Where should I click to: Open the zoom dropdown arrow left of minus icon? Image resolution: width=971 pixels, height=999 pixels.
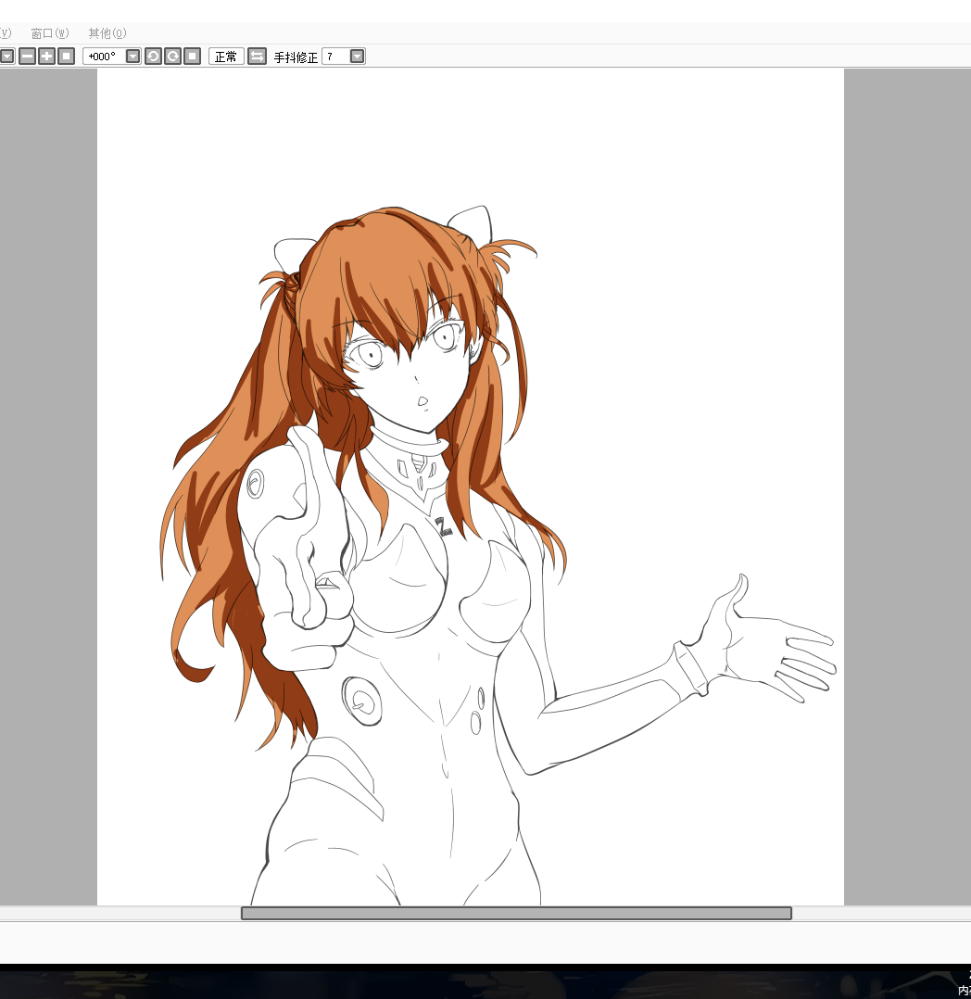point(7,57)
